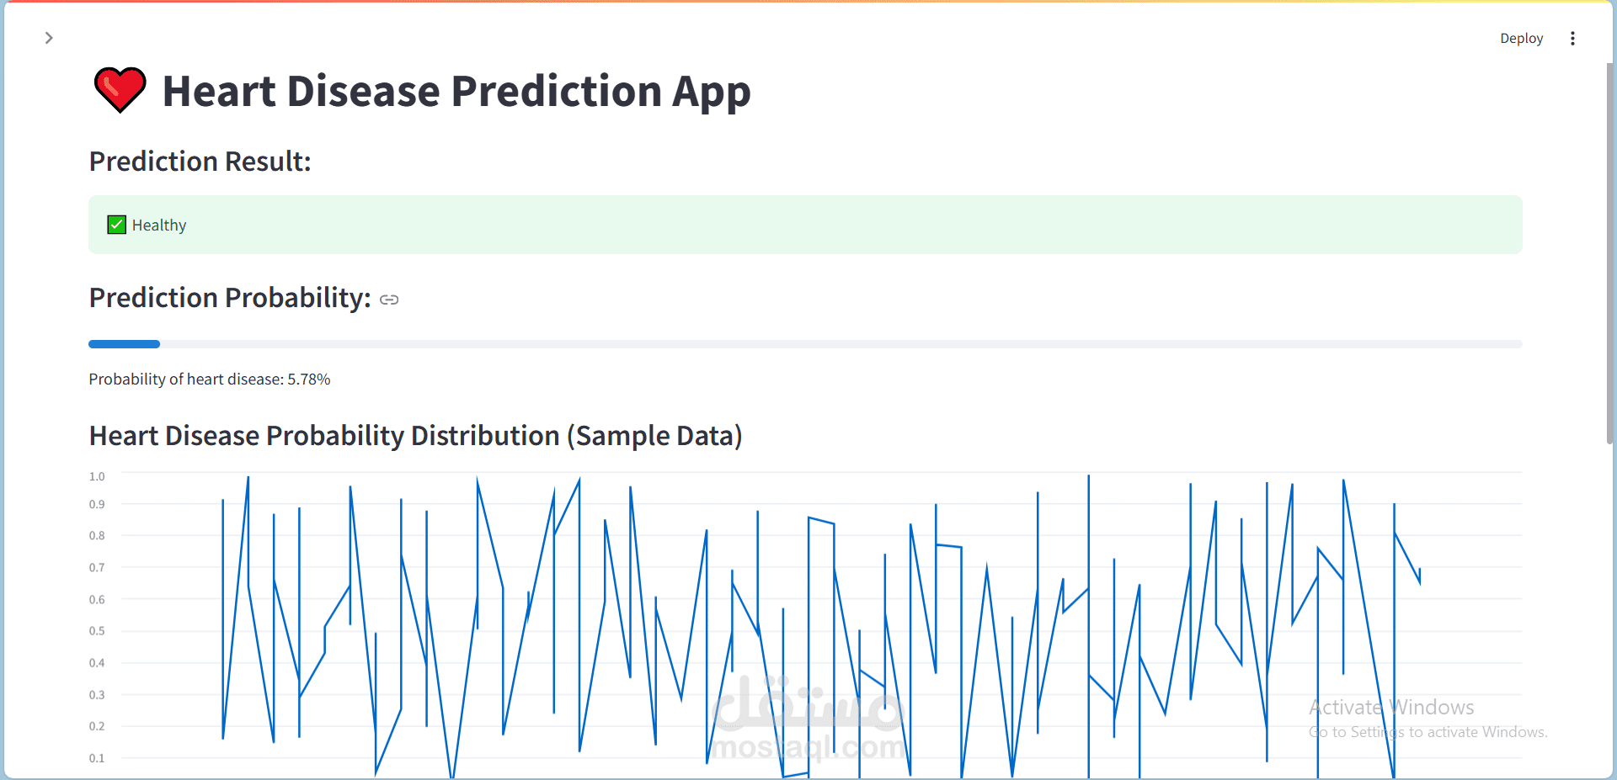Click the 0.5 y-axis label
This screenshot has width=1617, height=780.
97,631
